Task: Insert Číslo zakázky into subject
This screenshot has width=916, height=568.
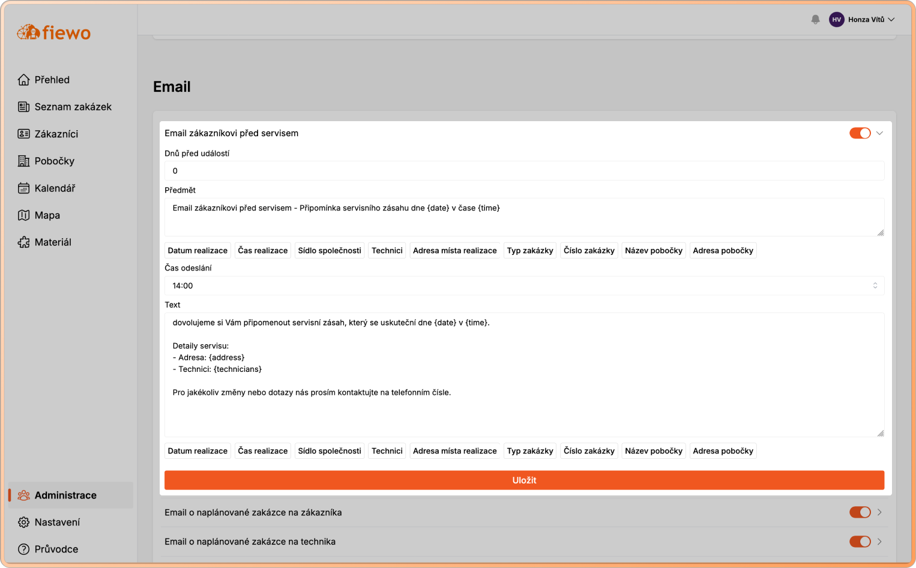Action: (x=589, y=251)
